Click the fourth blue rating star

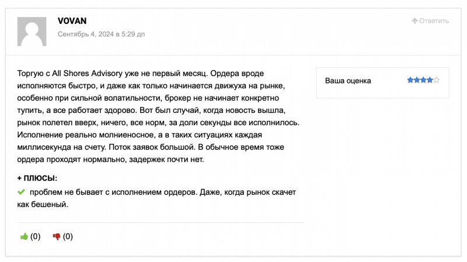pyautogui.click(x=430, y=80)
